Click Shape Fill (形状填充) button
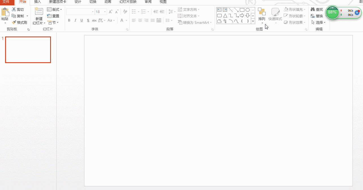The image size is (363, 190). click(x=294, y=10)
